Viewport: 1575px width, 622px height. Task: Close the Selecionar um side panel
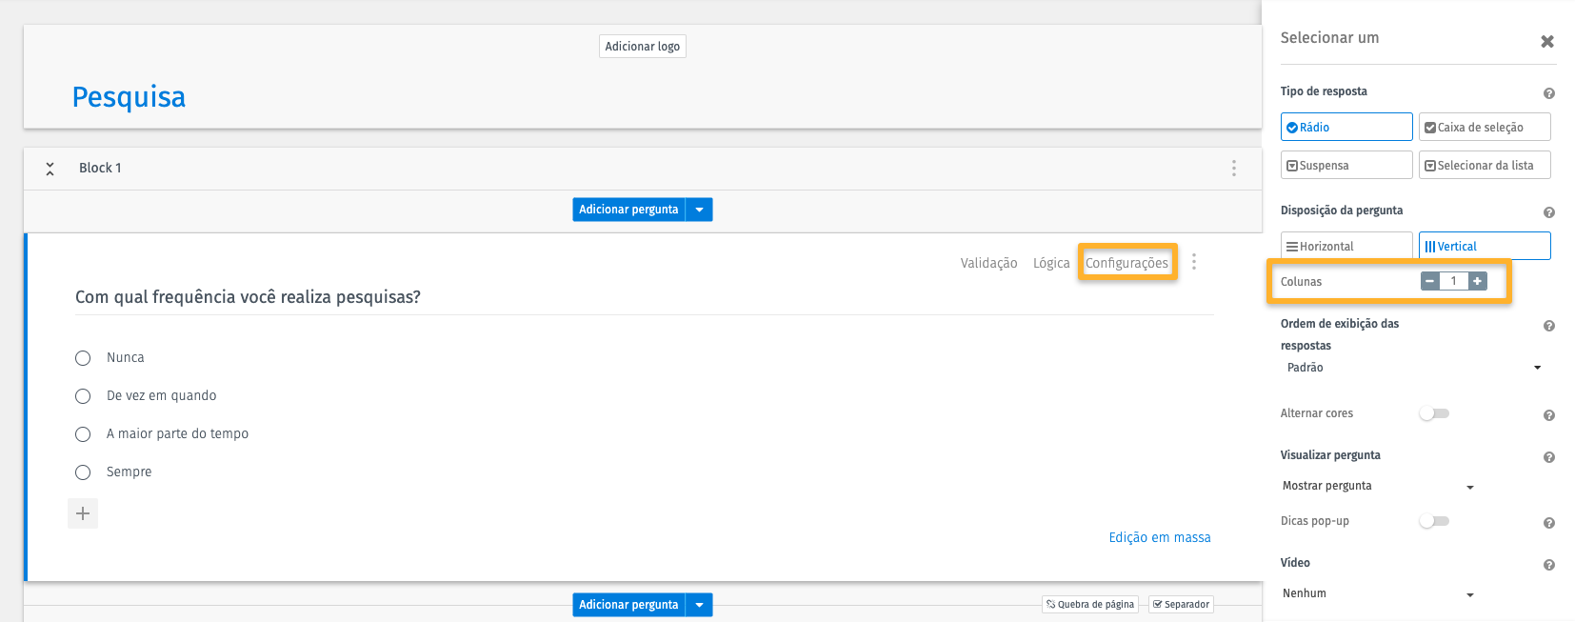pos(1546,41)
